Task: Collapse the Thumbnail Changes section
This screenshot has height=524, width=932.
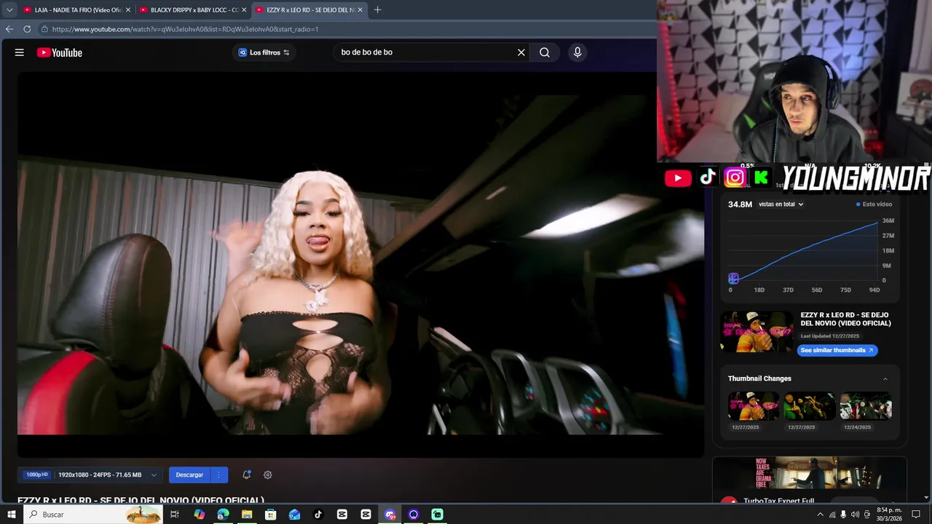Action: tap(885, 378)
